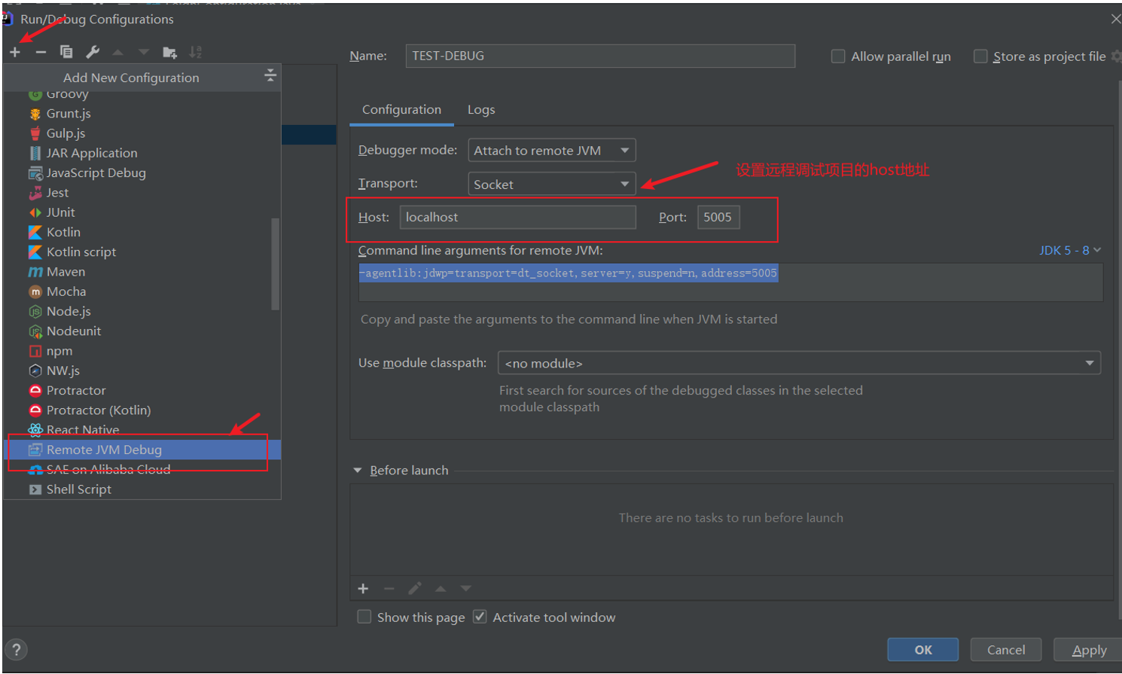Click the command line arguments text box
Image resolution: width=1122 pixels, height=674 pixels.
pos(730,282)
